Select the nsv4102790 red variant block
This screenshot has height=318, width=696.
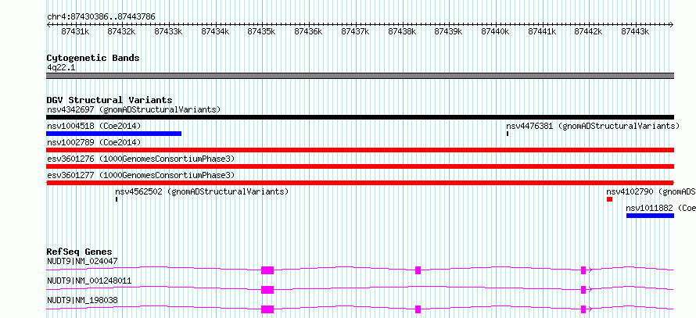click(x=609, y=199)
